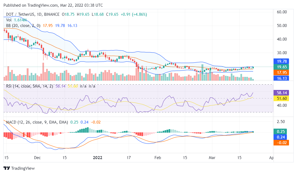This screenshot has height=174, width=297.
Task: Select the 2022 marker on the time axis
Action: coord(98,158)
